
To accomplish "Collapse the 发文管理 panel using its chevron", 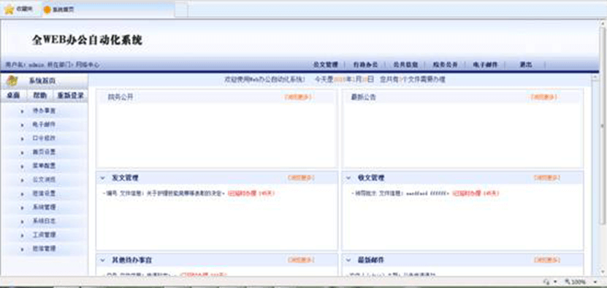I will (x=102, y=178).
